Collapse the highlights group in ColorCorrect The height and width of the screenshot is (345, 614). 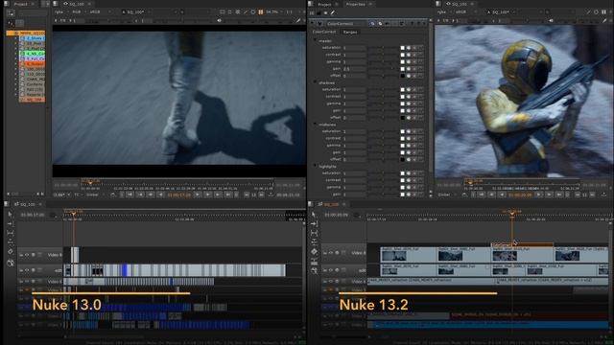tap(315, 166)
